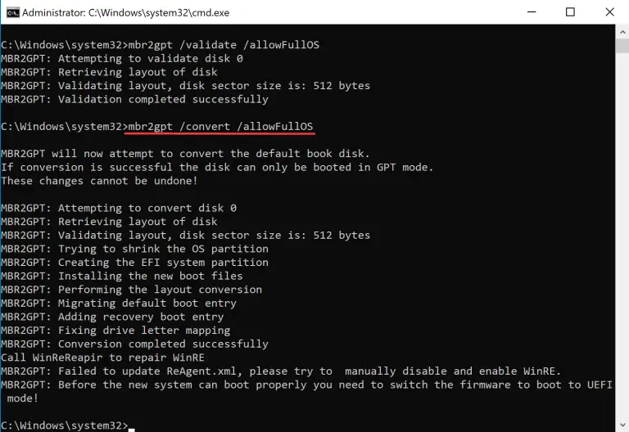Image resolution: width=629 pixels, height=432 pixels.
Task: Click 'MBR2GPT will now attempt to convert' line
Action: (185, 154)
